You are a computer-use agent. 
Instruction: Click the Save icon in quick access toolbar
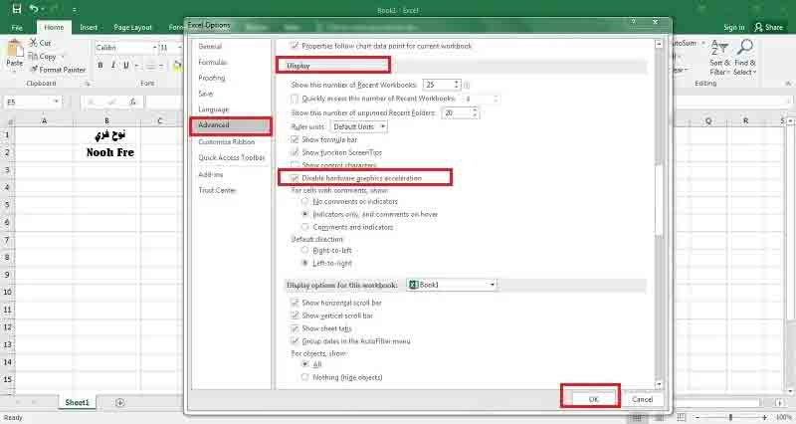(x=17, y=9)
